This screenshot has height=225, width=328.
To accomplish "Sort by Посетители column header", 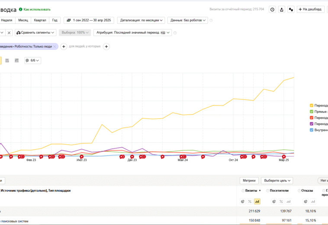I will pos(279,190).
